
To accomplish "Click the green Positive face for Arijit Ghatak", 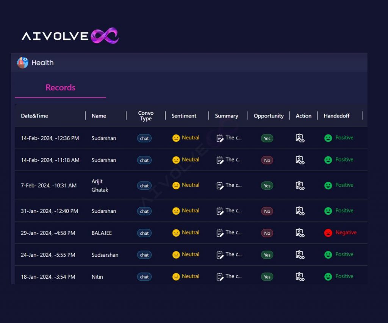I will [x=328, y=186].
